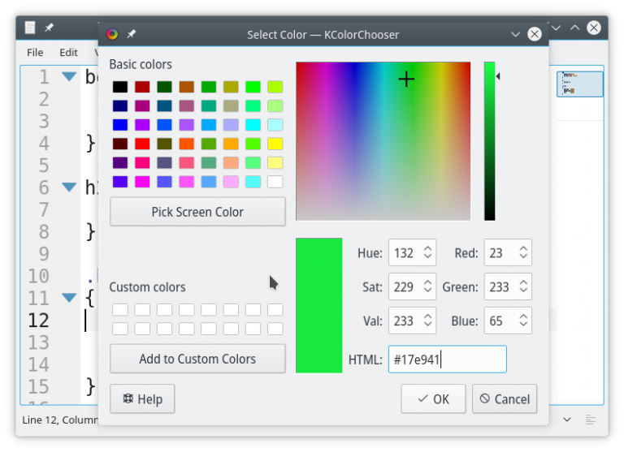
Task: Open the Edit menu
Action: click(x=68, y=52)
